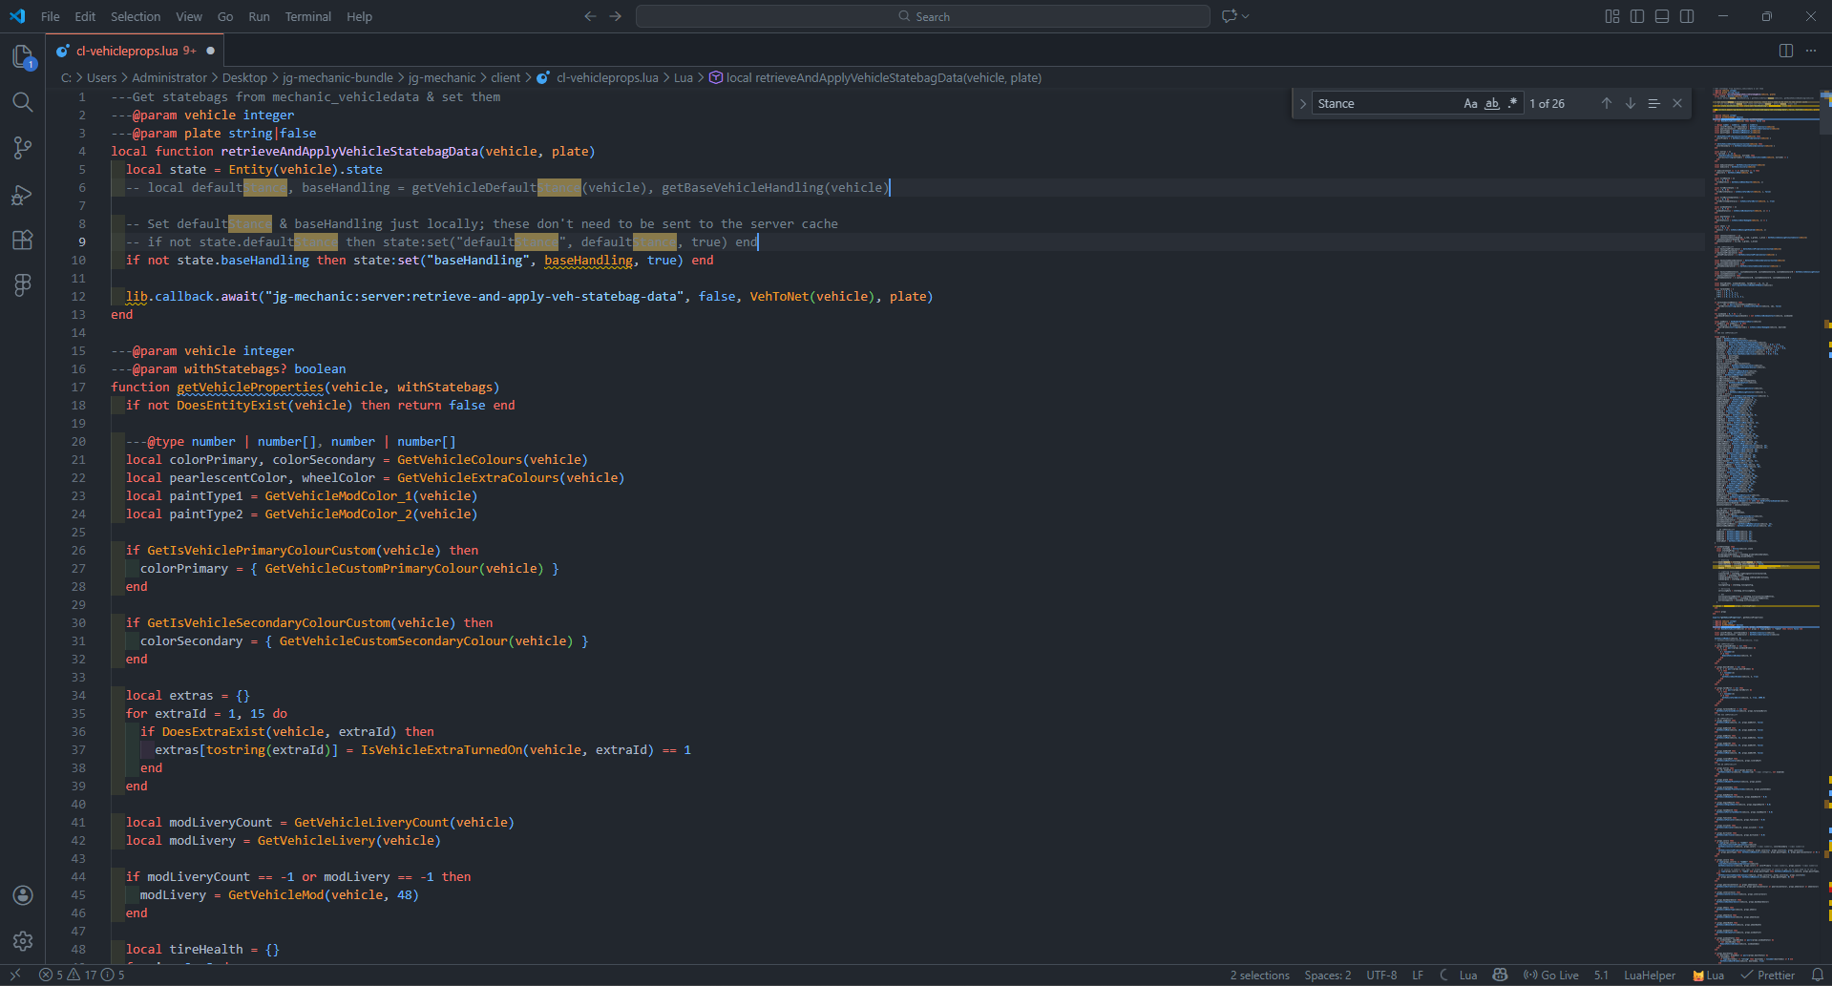The image size is (1832, 986).
Task: Split the editor to the right
Action: [1785, 51]
